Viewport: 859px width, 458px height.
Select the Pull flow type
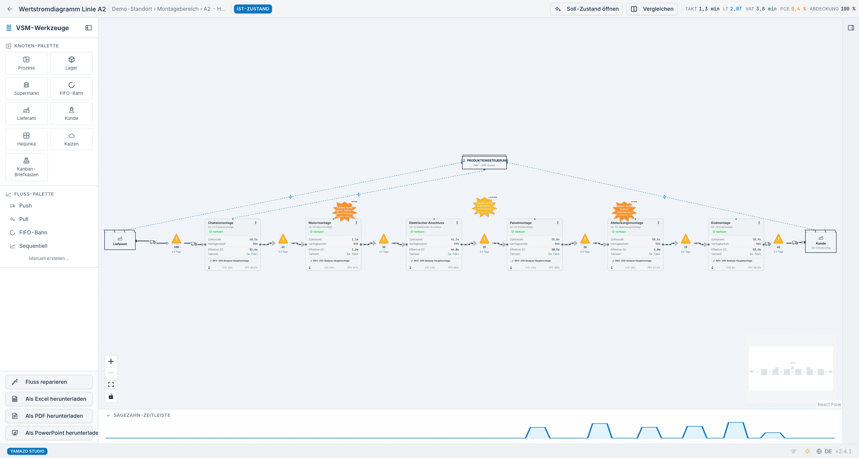click(49, 219)
